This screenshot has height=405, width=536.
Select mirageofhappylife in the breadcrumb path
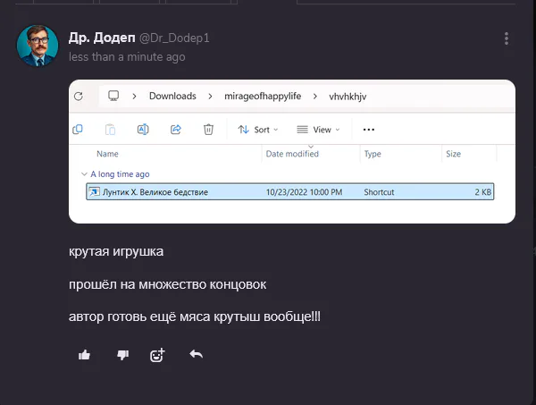[x=263, y=97]
